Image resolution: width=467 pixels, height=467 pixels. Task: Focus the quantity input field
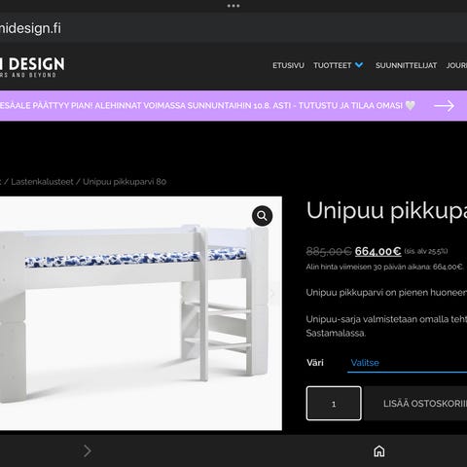pyautogui.click(x=334, y=404)
